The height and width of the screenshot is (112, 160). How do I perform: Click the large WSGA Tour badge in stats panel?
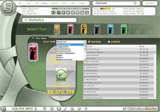point(33,52)
